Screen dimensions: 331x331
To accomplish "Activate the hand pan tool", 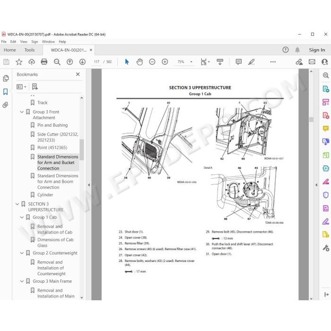I will point(139,62).
